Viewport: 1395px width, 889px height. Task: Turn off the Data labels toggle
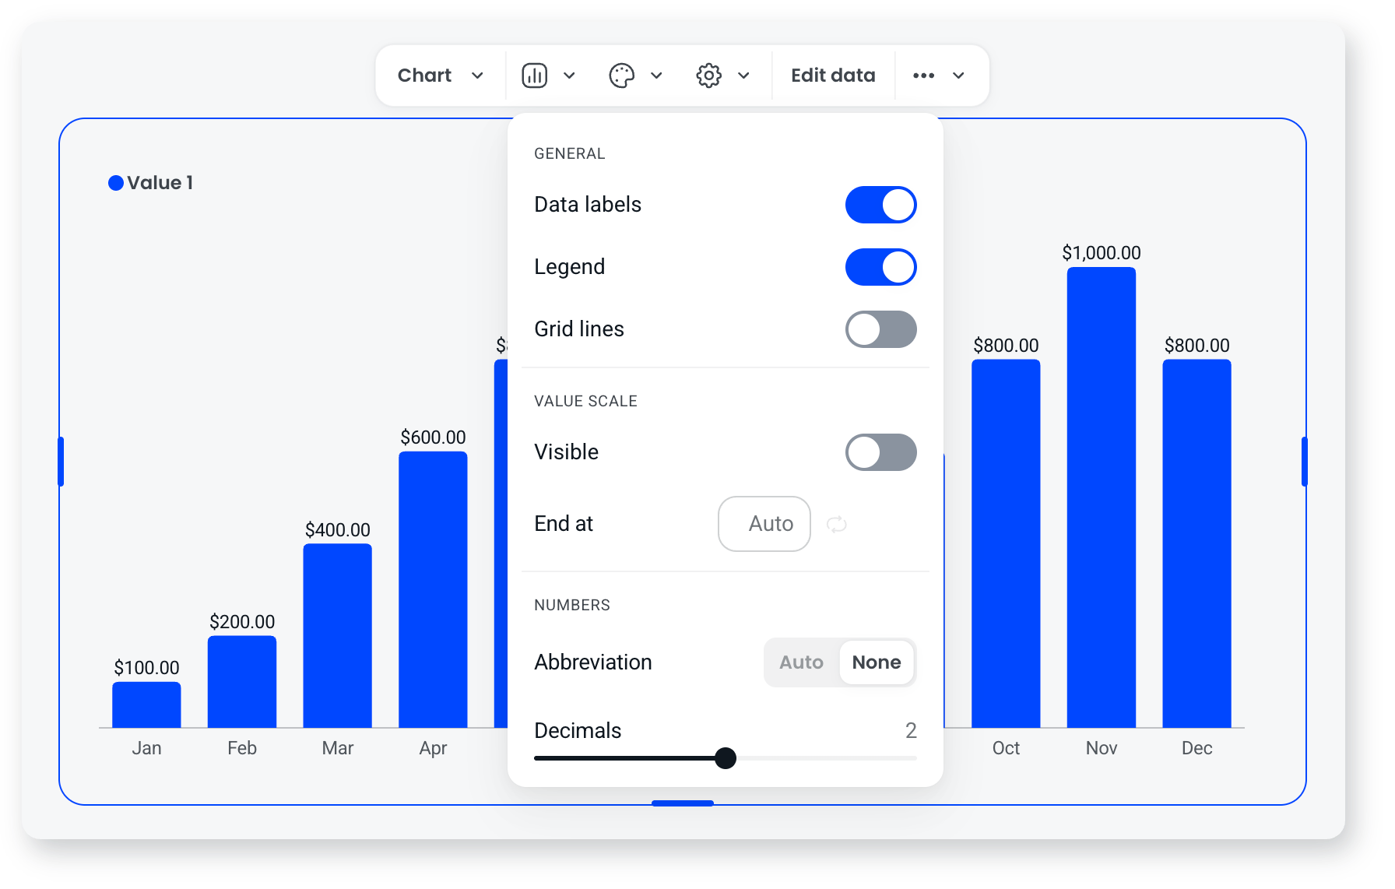[881, 205]
